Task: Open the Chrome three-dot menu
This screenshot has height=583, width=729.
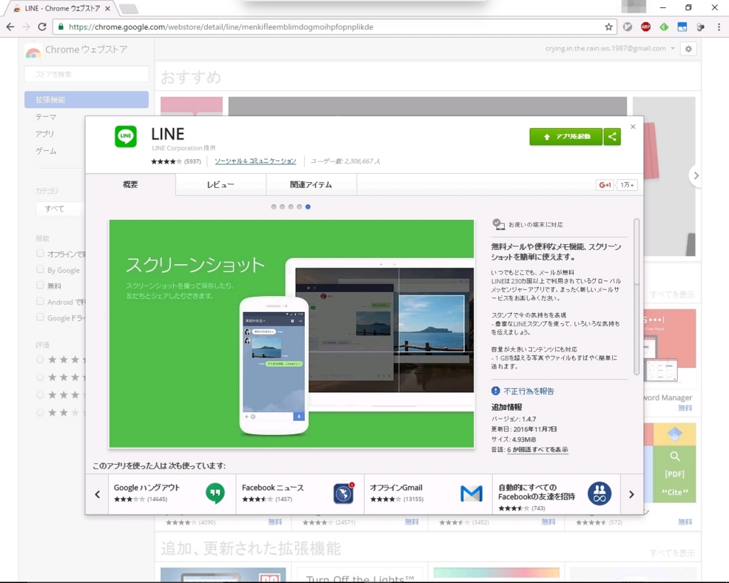Action: coord(719,27)
